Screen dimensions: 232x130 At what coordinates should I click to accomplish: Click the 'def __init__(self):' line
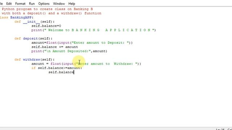click(34, 22)
